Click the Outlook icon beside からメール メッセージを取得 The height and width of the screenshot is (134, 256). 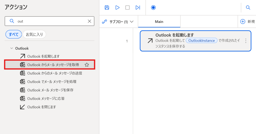pos(22,65)
